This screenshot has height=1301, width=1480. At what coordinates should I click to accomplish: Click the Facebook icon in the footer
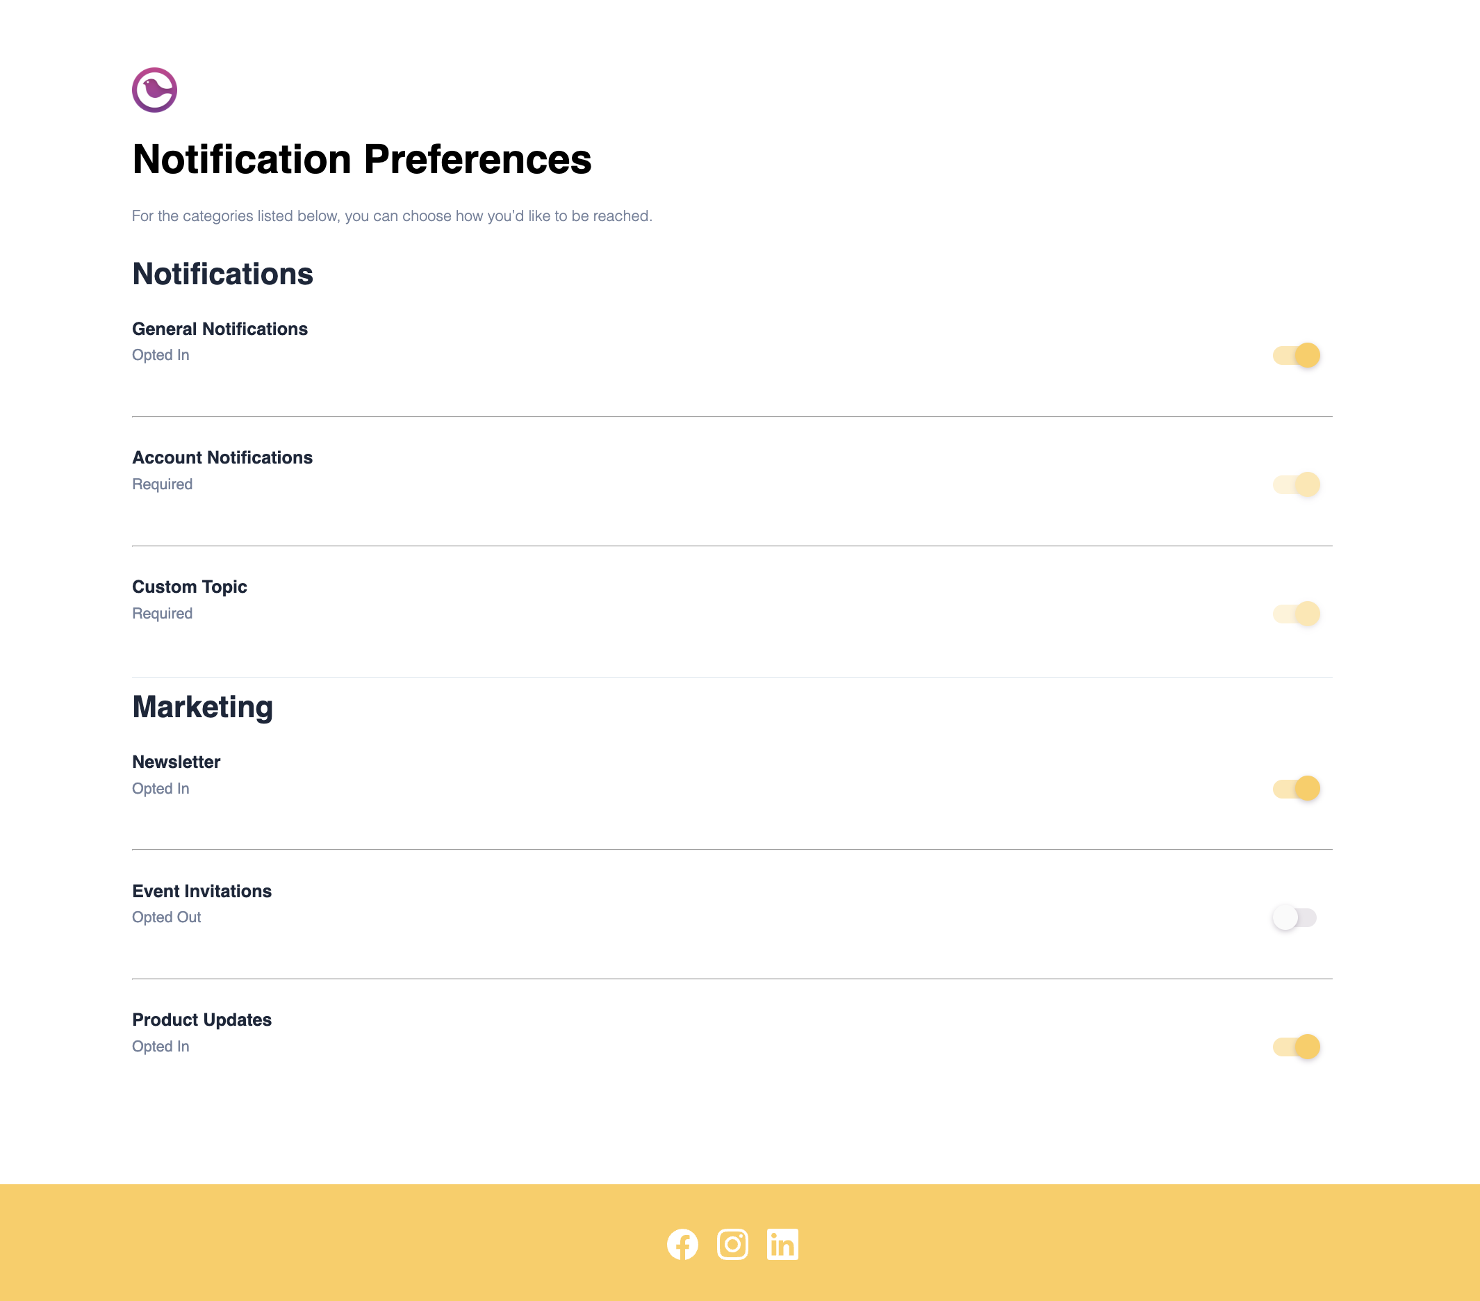coord(682,1244)
